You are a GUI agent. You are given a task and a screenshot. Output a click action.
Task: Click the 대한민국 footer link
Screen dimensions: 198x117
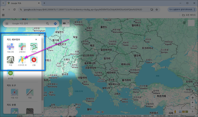[x=146, y=116]
